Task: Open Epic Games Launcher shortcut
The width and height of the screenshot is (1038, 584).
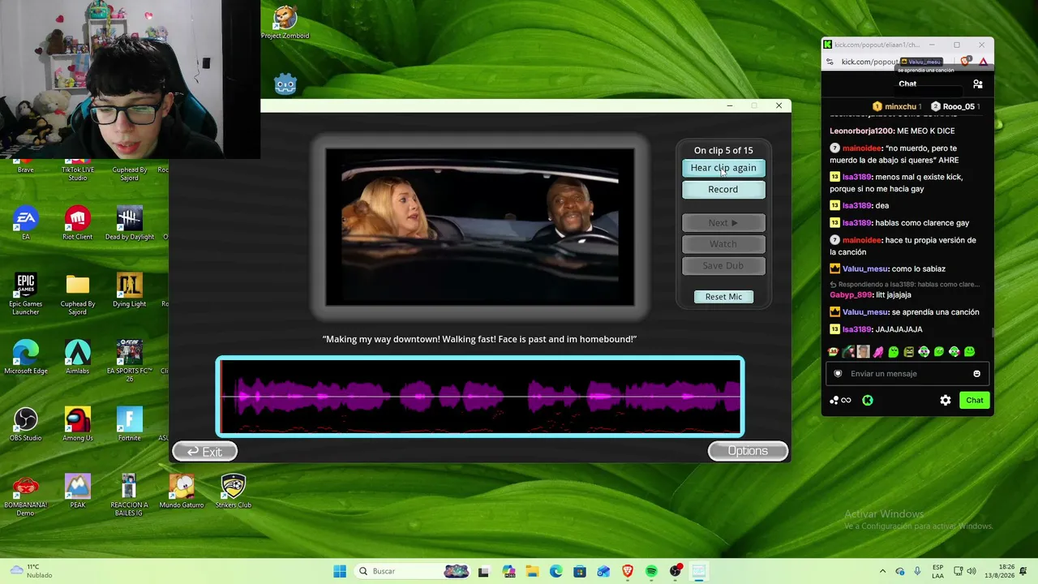Action: pyautogui.click(x=26, y=294)
